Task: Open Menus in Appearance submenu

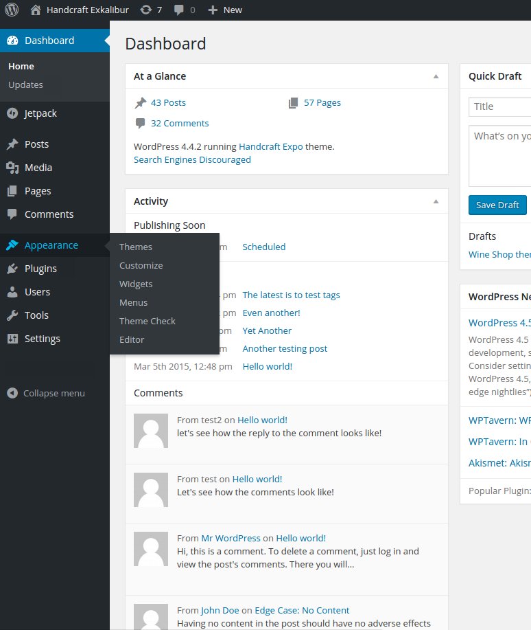Action: coord(133,302)
